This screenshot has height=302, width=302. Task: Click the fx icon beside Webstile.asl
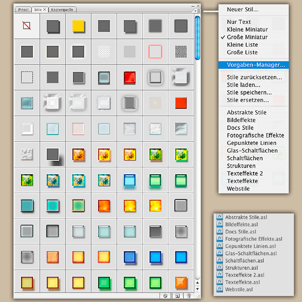220,289
